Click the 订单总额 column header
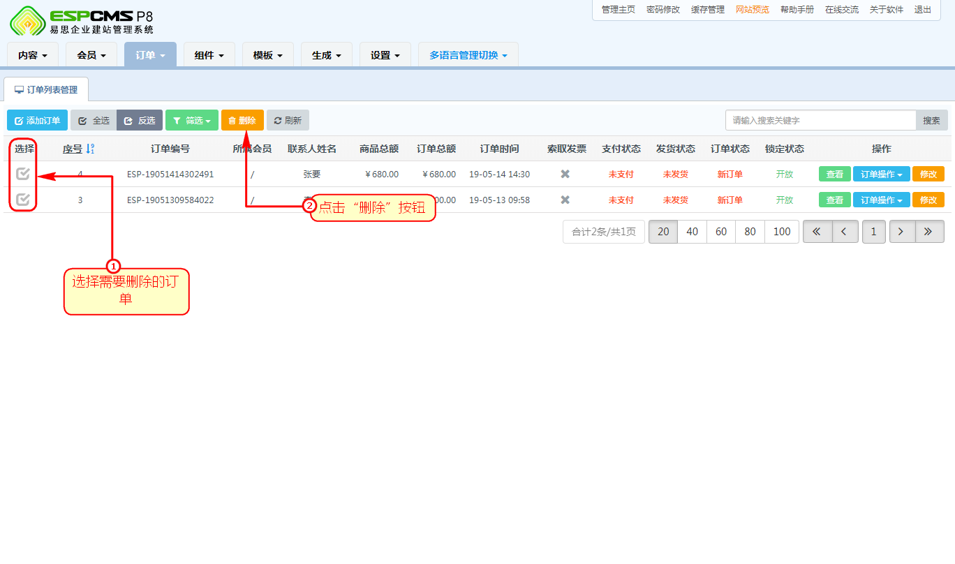Screen dimensions: 955x564 click(x=436, y=149)
